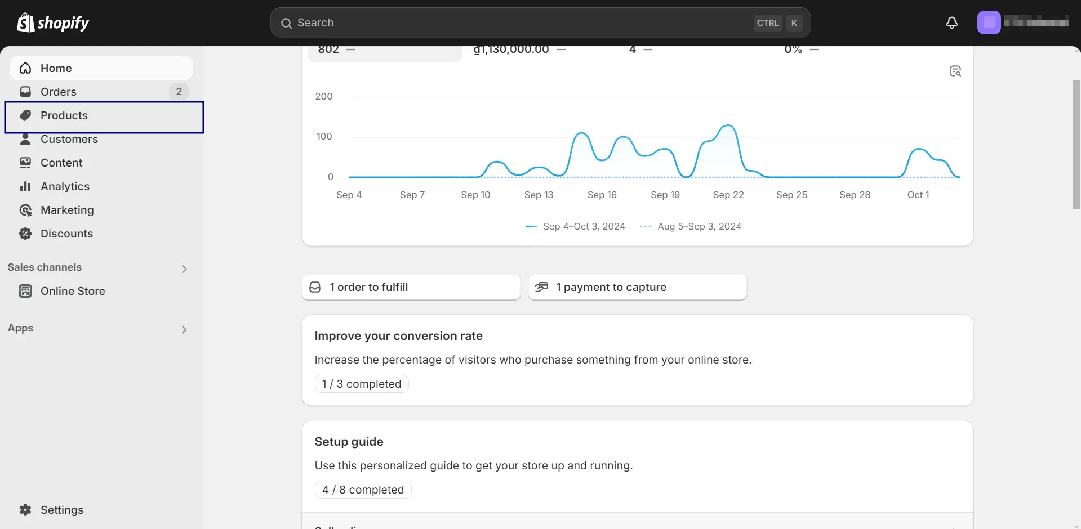
Task: Click the Online Store storefront icon
Action: pos(25,291)
